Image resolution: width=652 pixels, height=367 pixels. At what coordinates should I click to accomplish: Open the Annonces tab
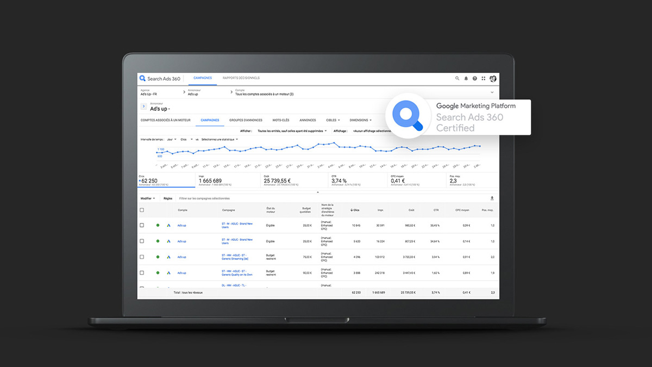tap(308, 120)
